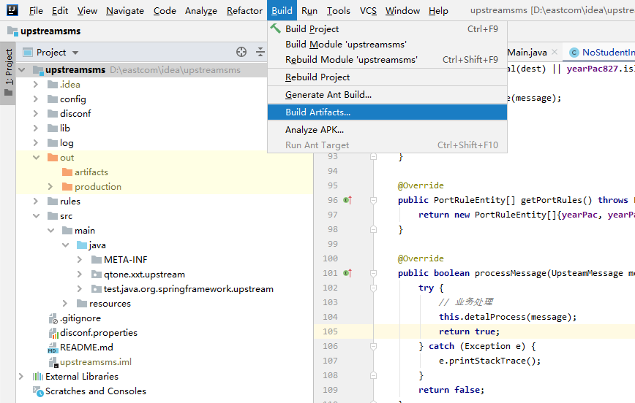Click fold marker at line 93
Screen dimensions: 635x403
pyautogui.click(x=373, y=156)
